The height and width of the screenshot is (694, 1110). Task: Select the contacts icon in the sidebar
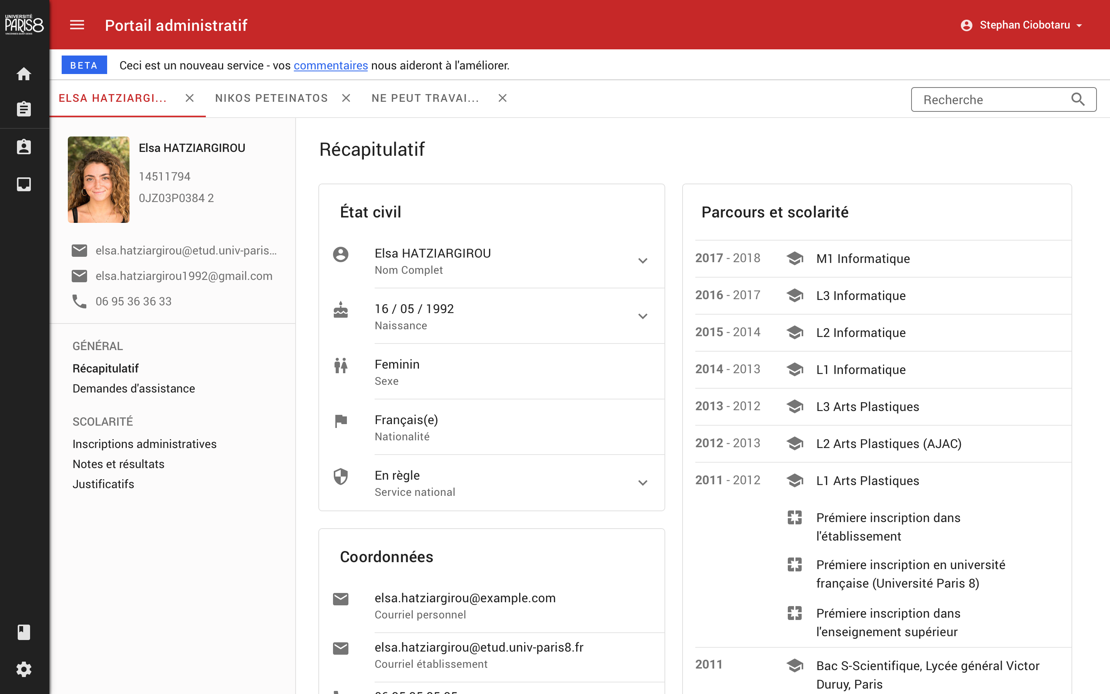[x=24, y=147]
